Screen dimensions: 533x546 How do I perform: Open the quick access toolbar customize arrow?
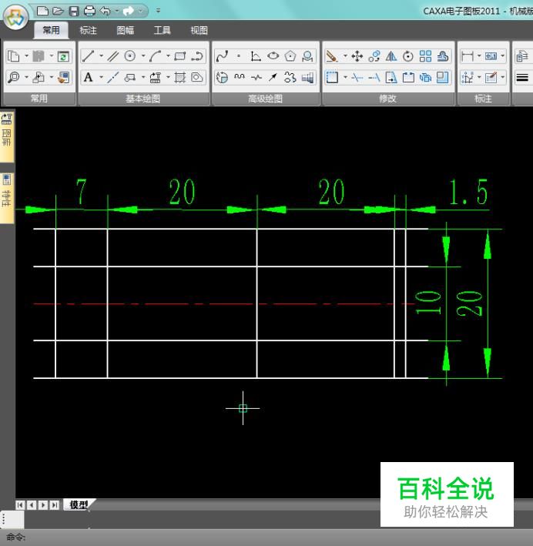pyautogui.click(x=158, y=11)
